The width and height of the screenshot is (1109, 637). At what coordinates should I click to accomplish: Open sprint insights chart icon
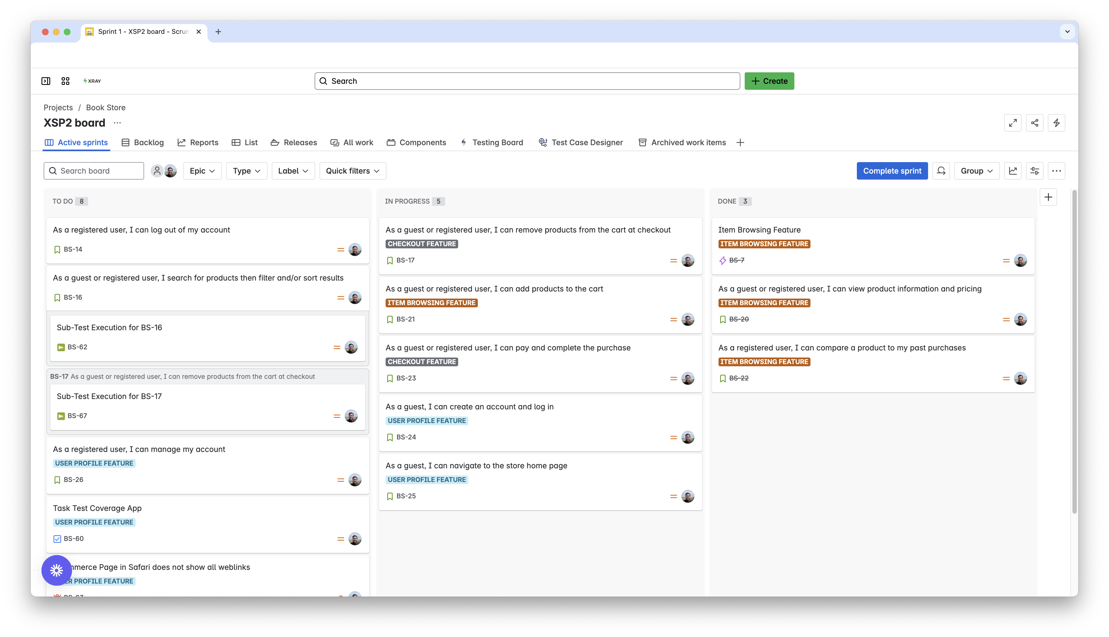pyautogui.click(x=1012, y=171)
